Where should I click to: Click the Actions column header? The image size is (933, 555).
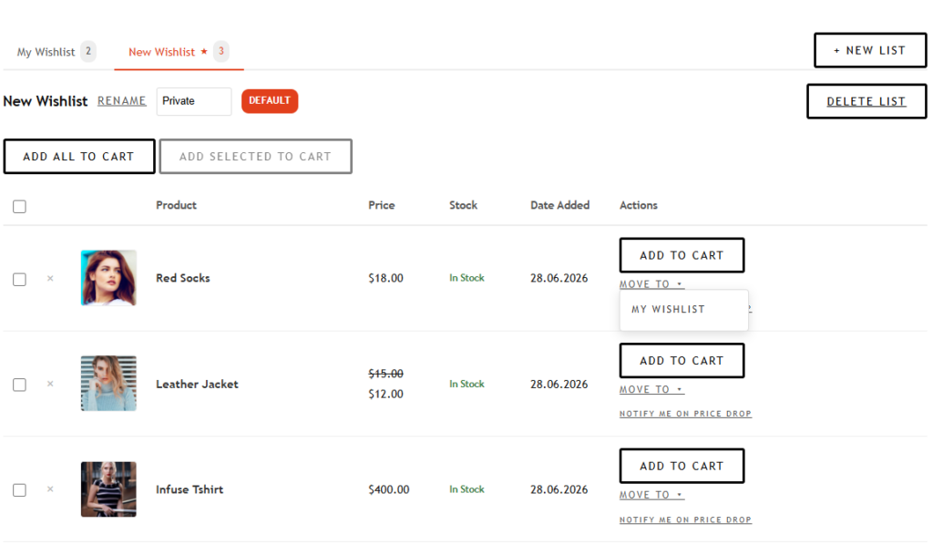(639, 205)
